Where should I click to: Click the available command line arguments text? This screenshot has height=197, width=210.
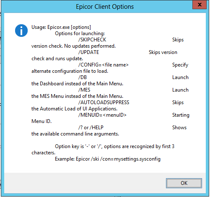tap(75, 134)
